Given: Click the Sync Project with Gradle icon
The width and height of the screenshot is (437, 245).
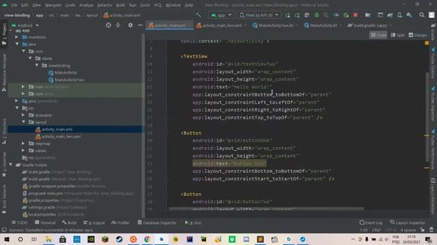Looking at the screenshot, I should coord(390,15).
